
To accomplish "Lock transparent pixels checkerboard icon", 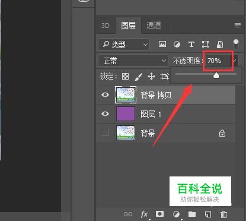I will [125, 76].
